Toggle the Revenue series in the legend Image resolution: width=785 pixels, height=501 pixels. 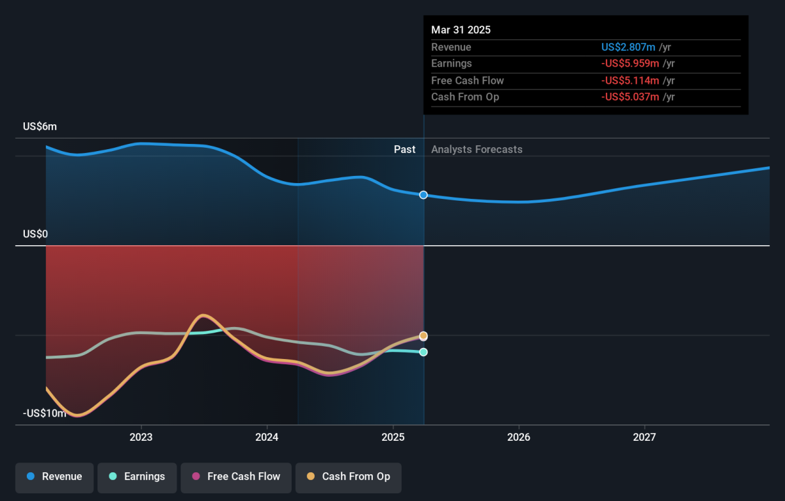(55, 477)
